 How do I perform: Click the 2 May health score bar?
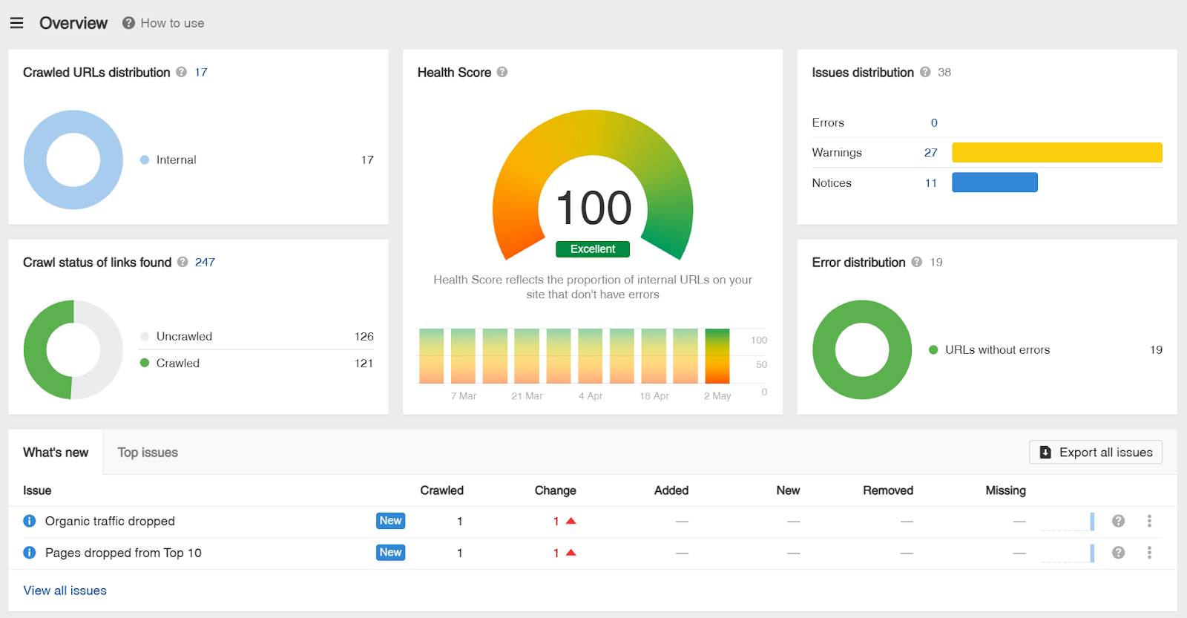pyautogui.click(x=717, y=356)
